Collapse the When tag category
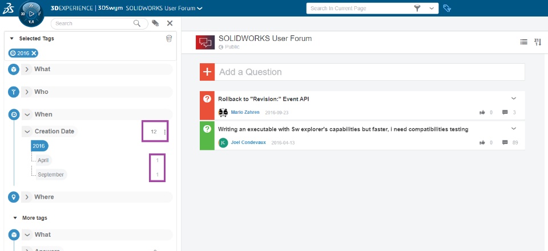This screenshot has width=548, height=251. pos(27,114)
